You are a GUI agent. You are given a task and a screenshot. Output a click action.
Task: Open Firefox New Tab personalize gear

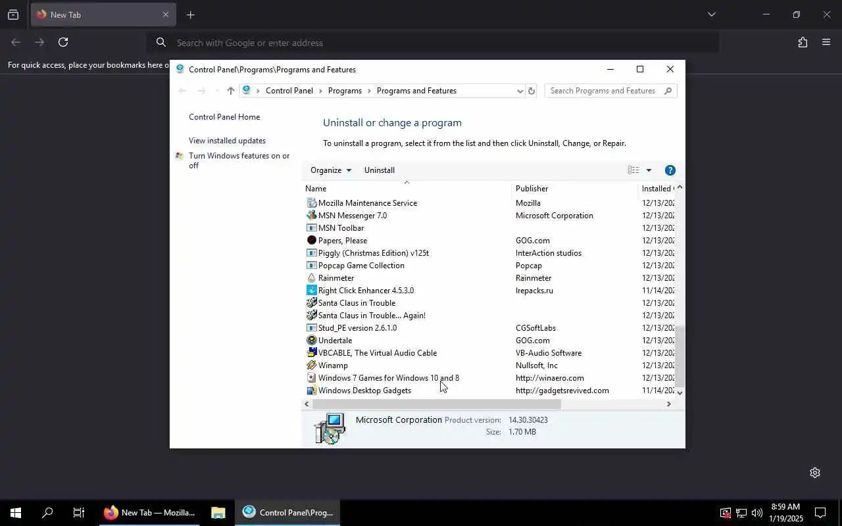tap(815, 473)
